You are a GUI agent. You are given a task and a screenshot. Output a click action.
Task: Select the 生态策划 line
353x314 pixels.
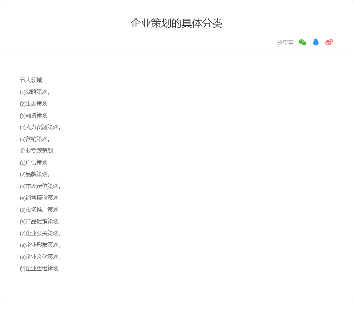(x=35, y=104)
